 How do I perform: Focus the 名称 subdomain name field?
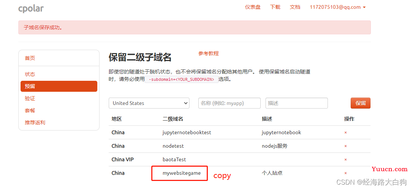[x=230, y=103]
